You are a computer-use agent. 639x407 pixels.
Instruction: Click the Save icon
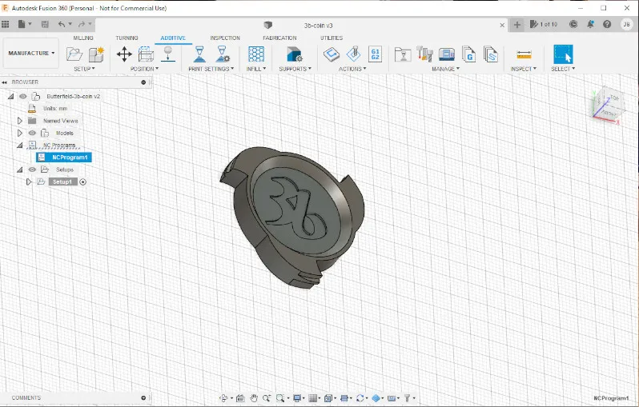[x=45, y=25]
